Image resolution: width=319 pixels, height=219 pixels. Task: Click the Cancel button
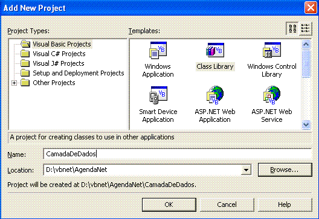(227, 205)
